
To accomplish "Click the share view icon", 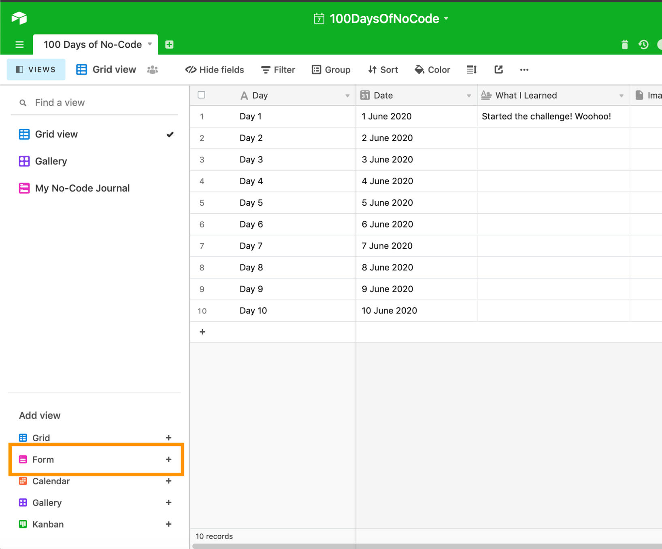I will (498, 70).
